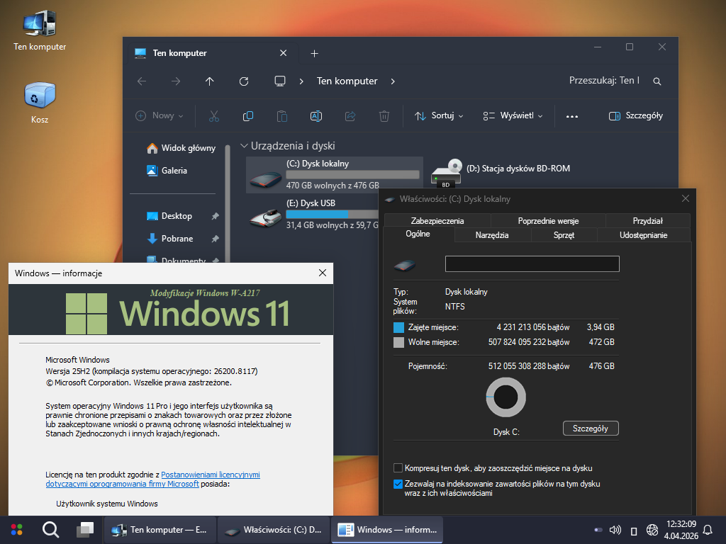Click the Rename icon in toolbar
Viewport: 726px width, 544px height.
[x=316, y=115]
